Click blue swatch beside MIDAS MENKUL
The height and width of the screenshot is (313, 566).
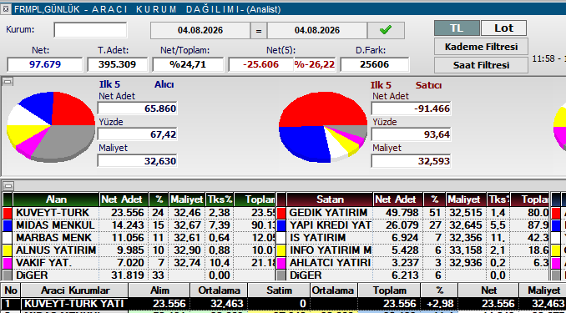pyautogui.click(x=8, y=225)
